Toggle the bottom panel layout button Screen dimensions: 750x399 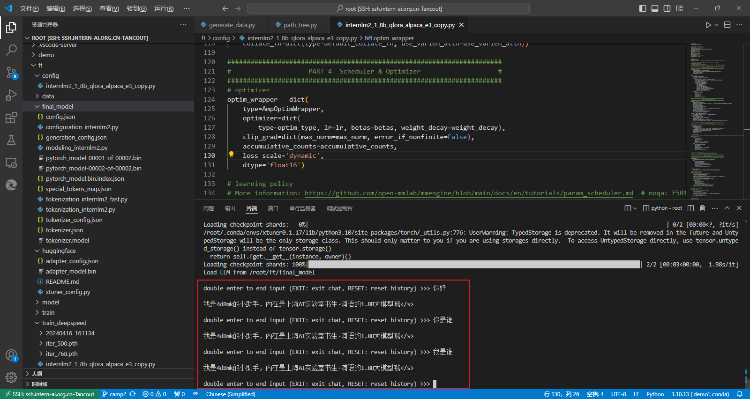655,8
